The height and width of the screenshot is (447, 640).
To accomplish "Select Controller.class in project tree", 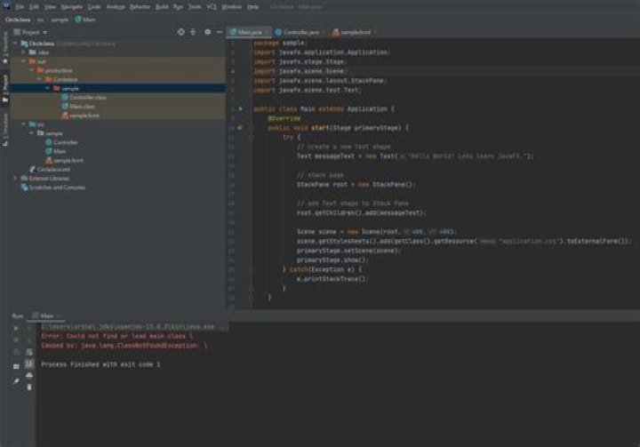I will [84, 98].
